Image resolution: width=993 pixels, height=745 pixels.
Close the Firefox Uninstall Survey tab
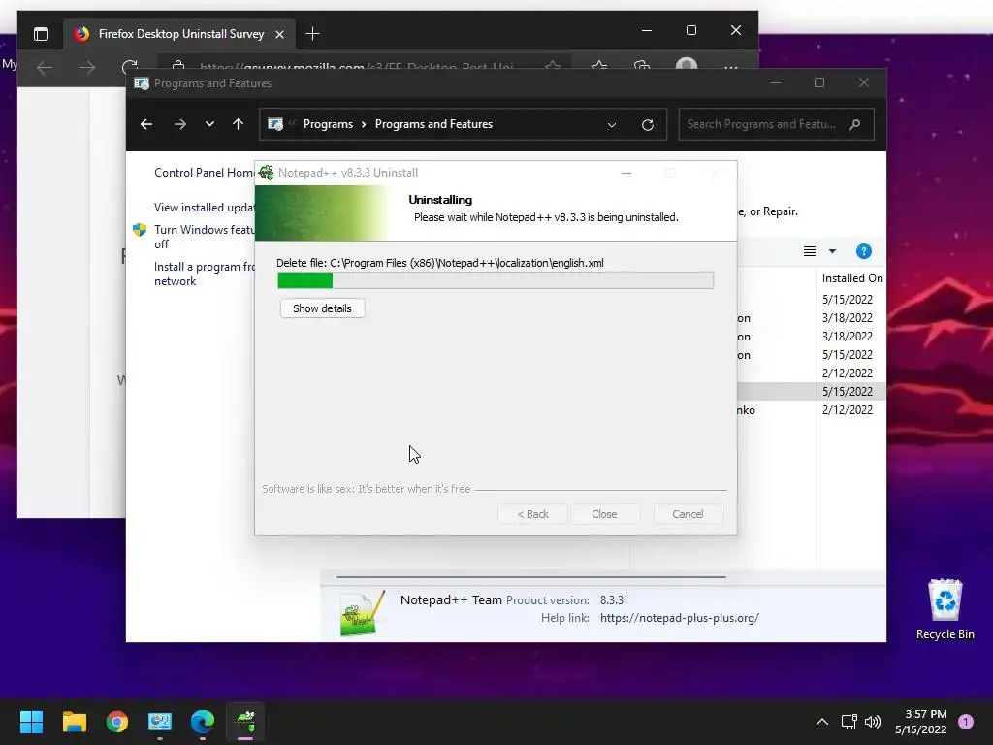(x=279, y=34)
